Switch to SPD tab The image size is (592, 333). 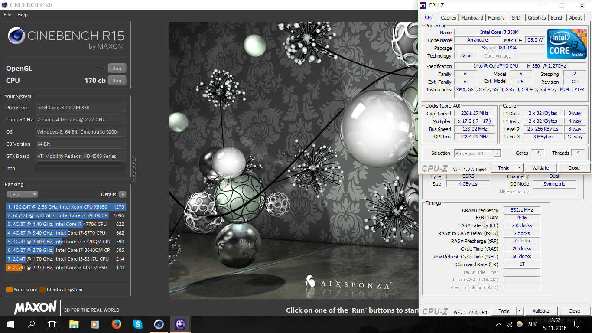coord(516,18)
